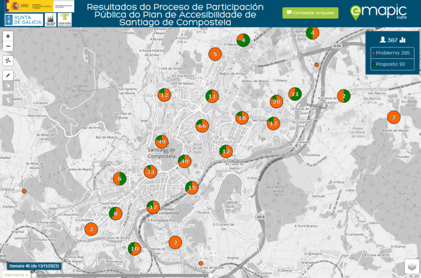Toggle marker clustering dots icon
Image resolution: width=421 pixels, height=278 pixels.
8,60
